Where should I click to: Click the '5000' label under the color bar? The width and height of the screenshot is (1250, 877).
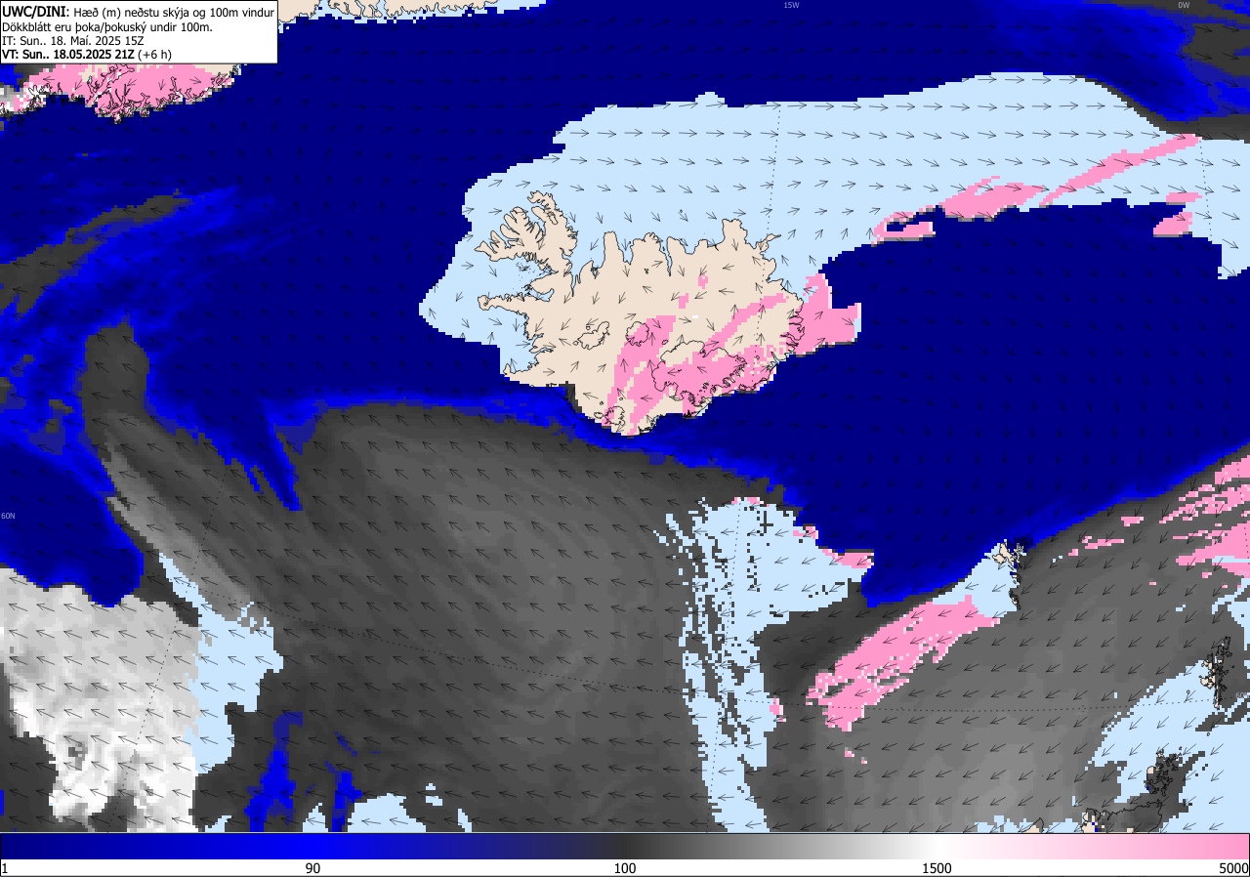[1233, 868]
